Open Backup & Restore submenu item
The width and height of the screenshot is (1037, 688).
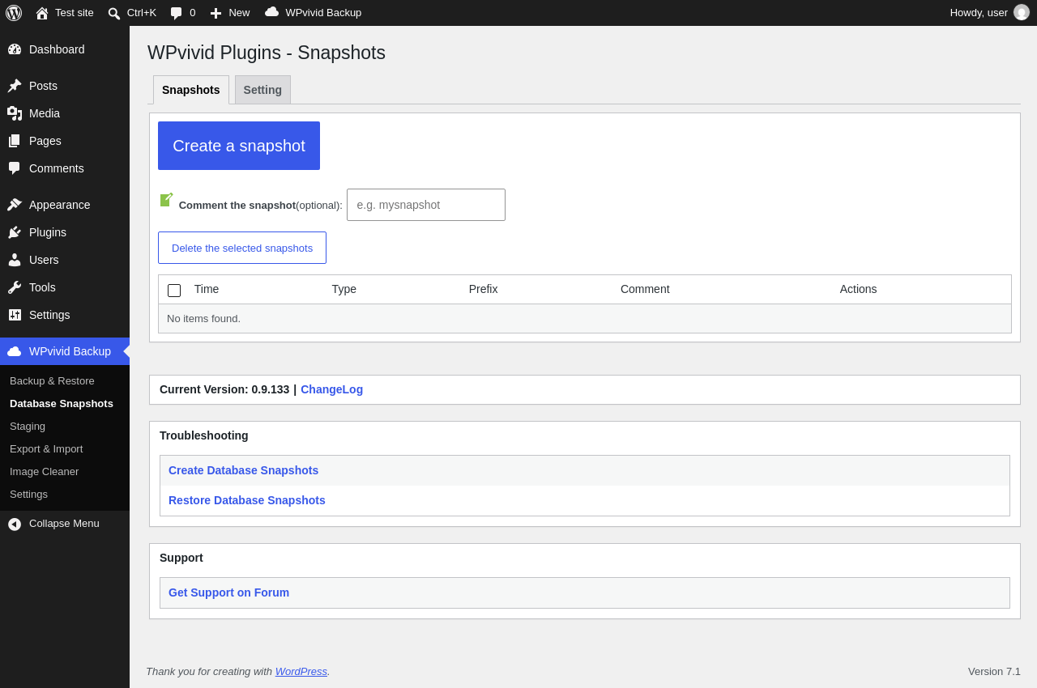52,380
